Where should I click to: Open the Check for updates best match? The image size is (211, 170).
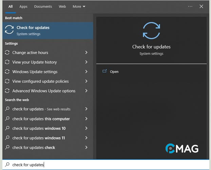(x=47, y=31)
